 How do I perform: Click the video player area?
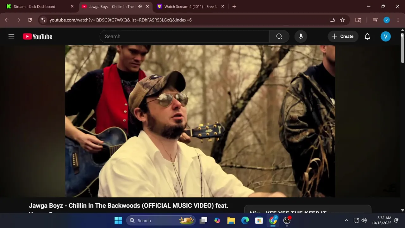coord(200,121)
